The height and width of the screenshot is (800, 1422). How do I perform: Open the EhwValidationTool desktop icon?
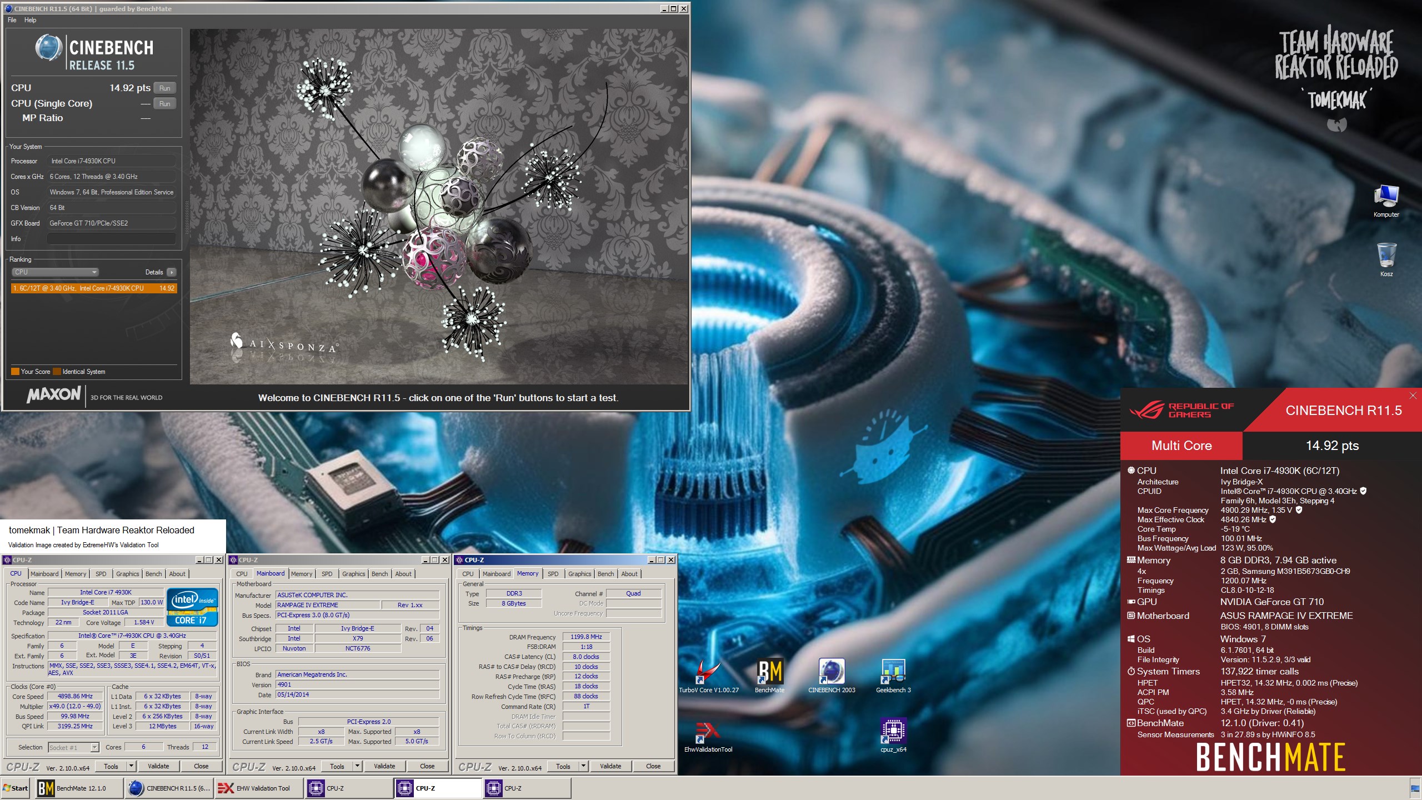click(708, 735)
